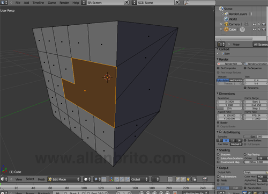
Task: Select the translate manipulator arrow icon
Action: click(x=117, y=179)
